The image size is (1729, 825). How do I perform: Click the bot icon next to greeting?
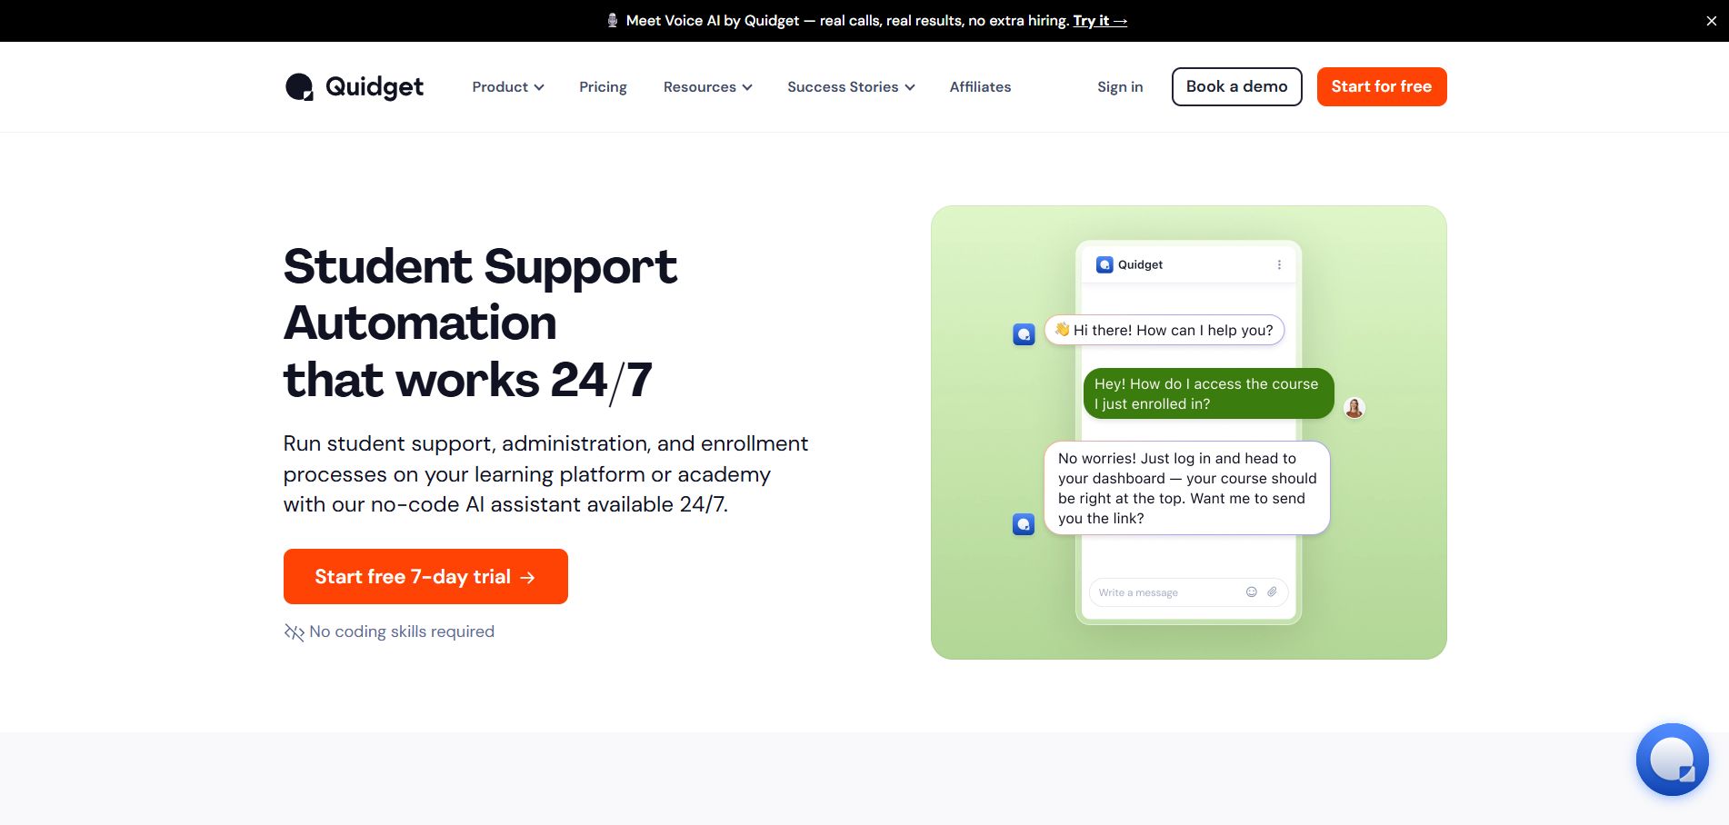[x=1024, y=334]
